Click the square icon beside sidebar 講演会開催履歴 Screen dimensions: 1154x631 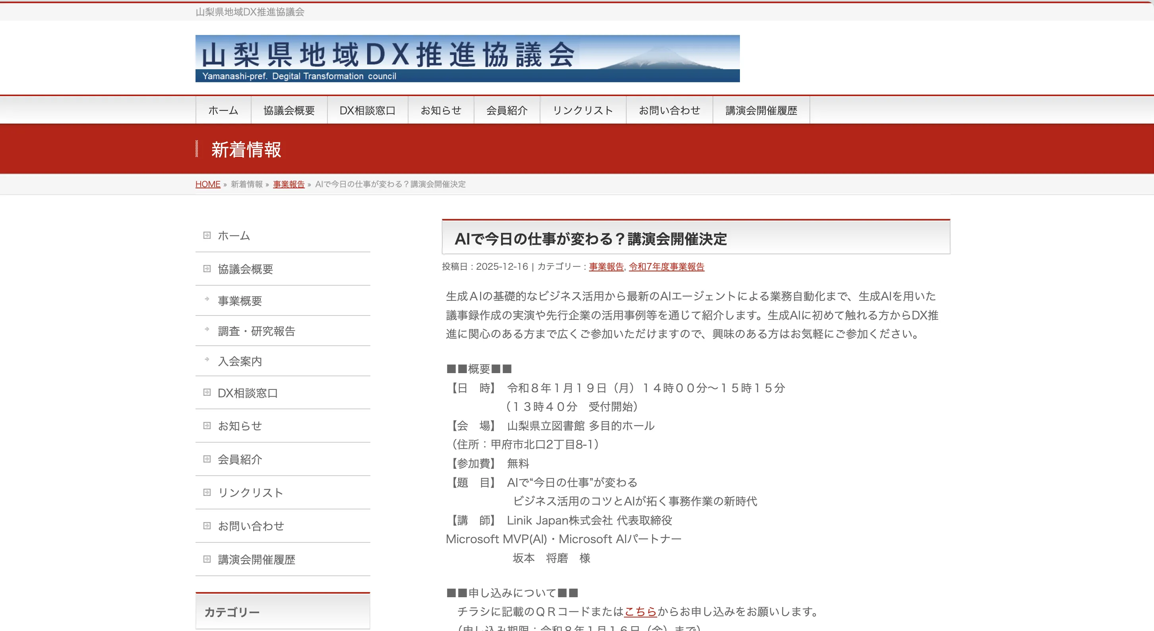(207, 559)
